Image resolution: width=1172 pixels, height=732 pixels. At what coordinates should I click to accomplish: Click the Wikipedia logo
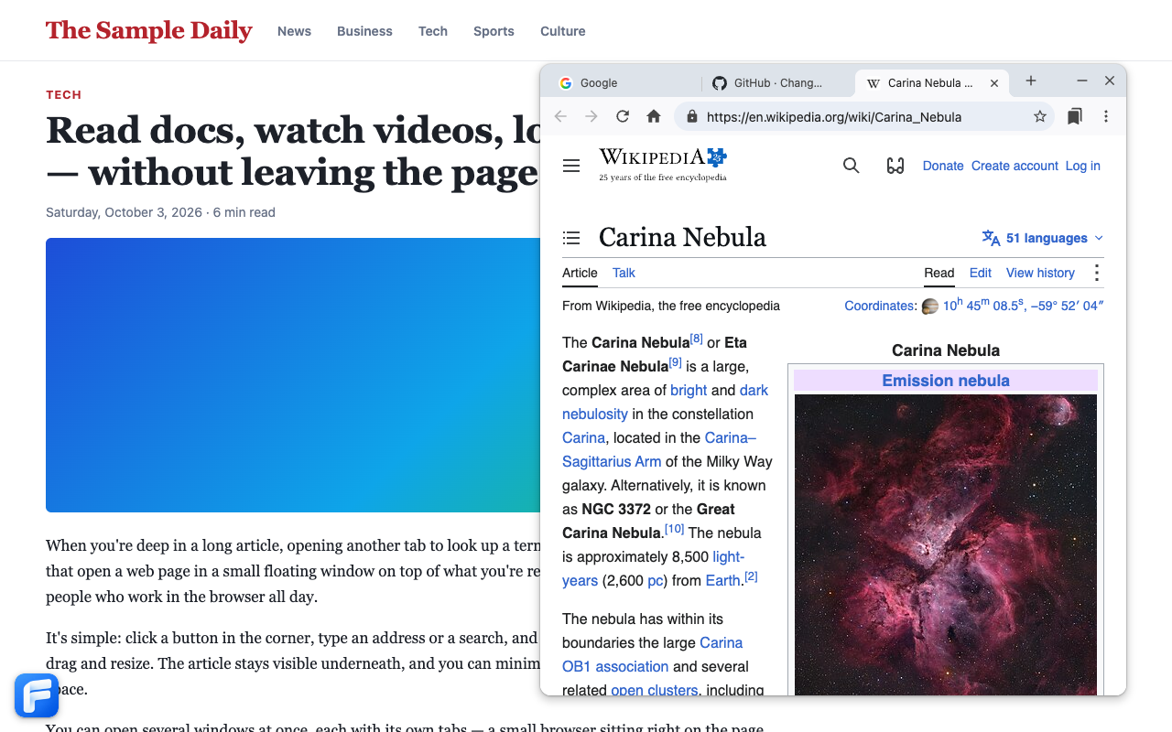pyautogui.click(x=663, y=165)
